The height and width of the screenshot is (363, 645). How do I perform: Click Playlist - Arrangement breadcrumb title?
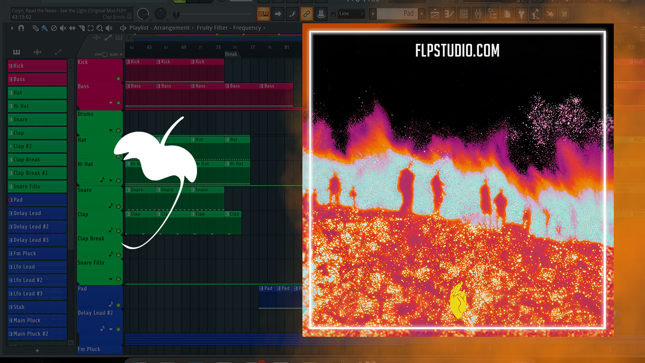click(159, 28)
